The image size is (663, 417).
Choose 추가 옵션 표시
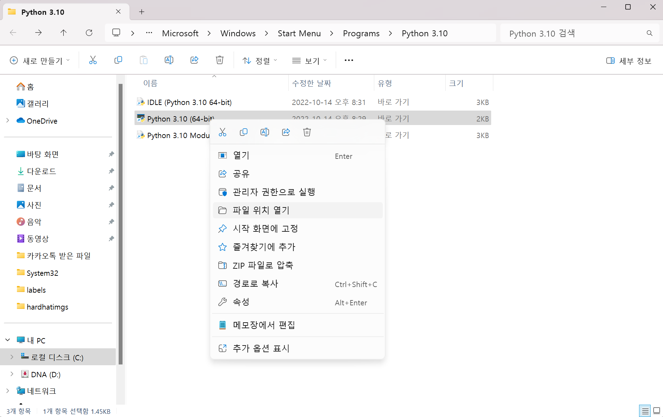pos(298,348)
